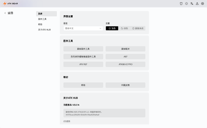Open the skin shirt icon in header
Screen dimensions: 207x128
[x=181, y=3]
